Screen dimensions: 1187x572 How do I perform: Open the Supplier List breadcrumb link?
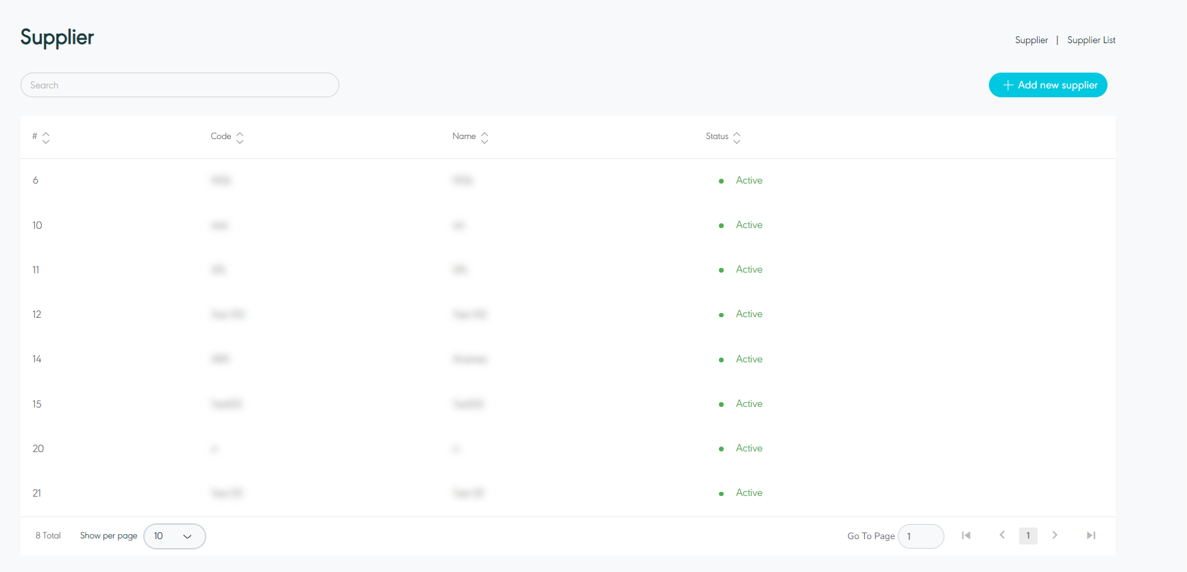(x=1091, y=40)
